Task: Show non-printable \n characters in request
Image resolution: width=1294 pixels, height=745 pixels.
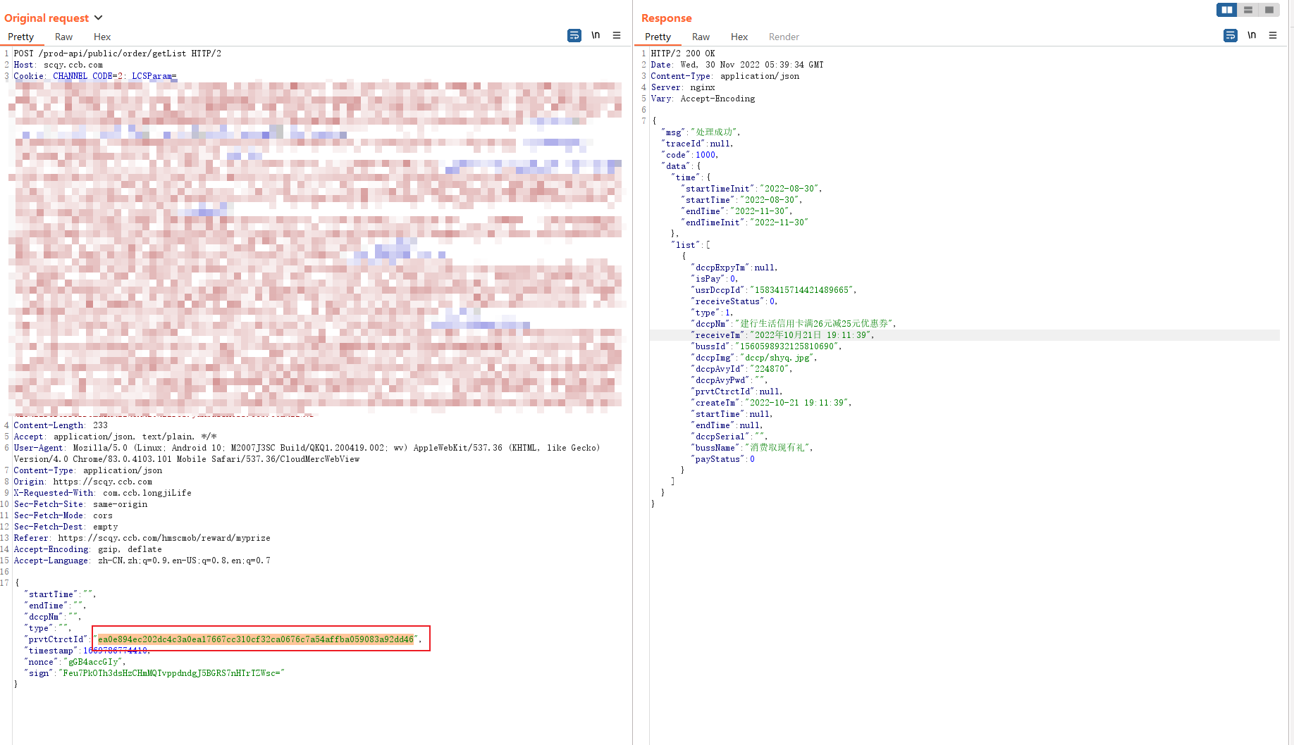Action: point(596,35)
